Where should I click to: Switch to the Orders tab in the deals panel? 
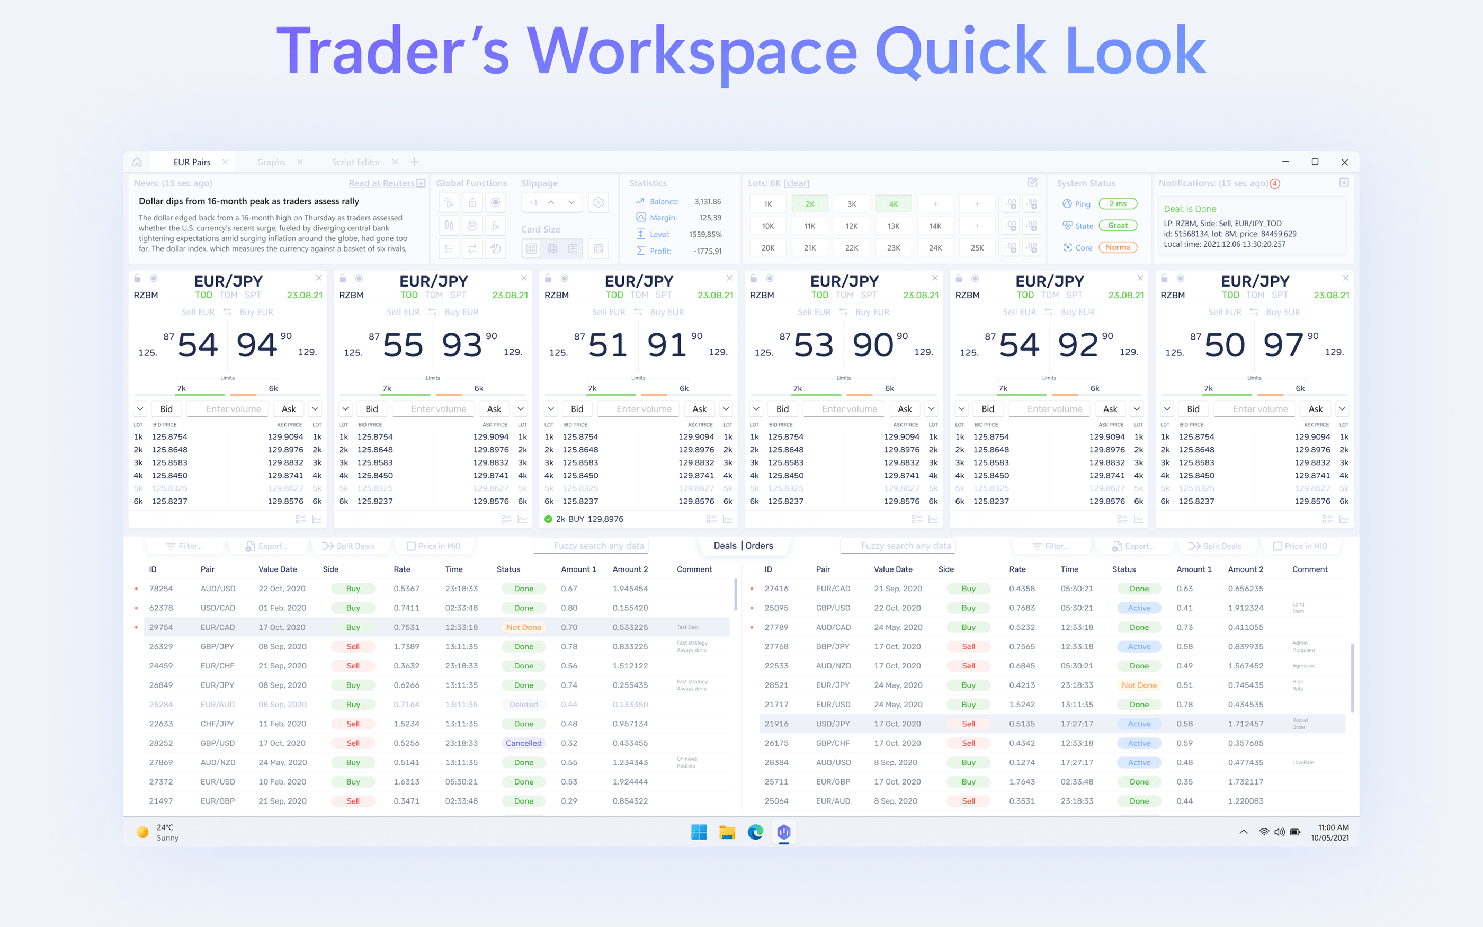[760, 546]
